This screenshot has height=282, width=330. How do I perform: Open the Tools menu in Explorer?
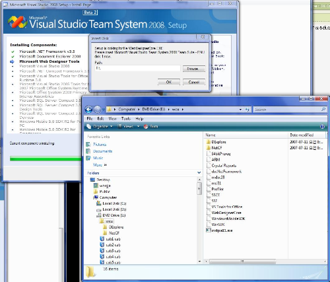coord(126,119)
